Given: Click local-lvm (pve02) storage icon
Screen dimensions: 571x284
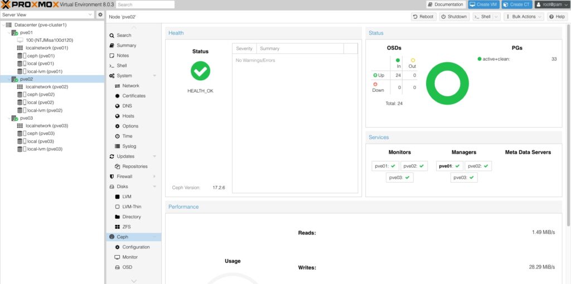Looking at the screenshot, I should (20, 111).
